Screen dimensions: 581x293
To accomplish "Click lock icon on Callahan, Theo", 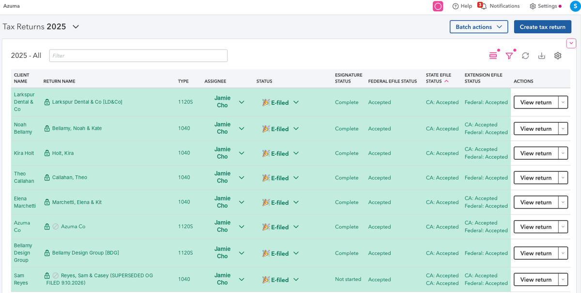I will tap(47, 178).
